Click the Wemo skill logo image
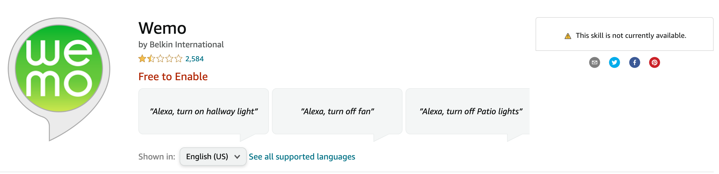 (59, 69)
